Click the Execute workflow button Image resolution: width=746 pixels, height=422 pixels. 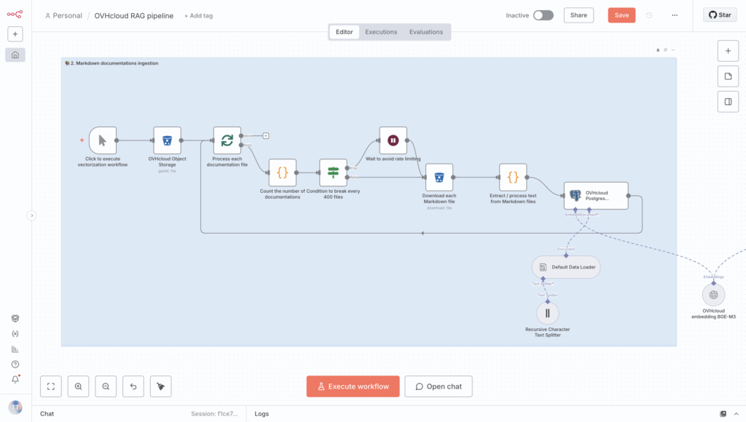click(353, 386)
